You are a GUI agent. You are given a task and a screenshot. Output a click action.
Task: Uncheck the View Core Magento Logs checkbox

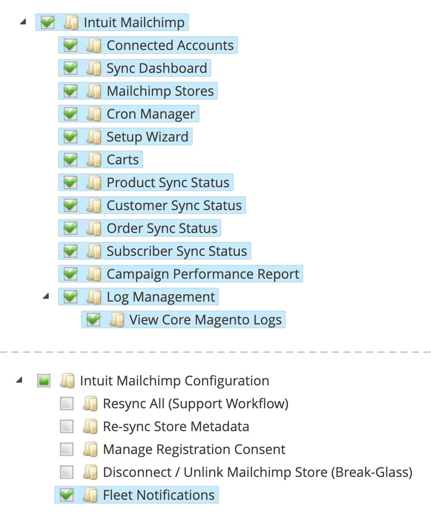tap(93, 320)
